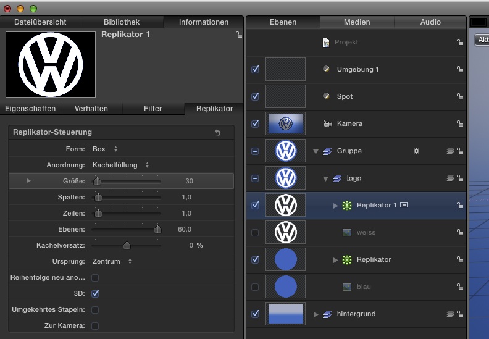Uncheck the 3D option
Screen dimensions: 489x339
tap(95, 293)
